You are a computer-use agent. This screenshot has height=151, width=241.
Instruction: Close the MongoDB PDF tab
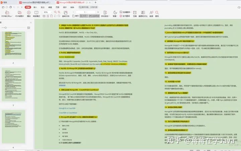click(90, 2)
